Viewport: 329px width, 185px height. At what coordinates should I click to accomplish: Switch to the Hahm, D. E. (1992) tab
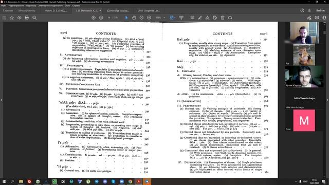tap(56, 10)
